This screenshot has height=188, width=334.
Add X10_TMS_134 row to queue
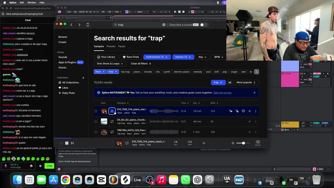click(231, 111)
